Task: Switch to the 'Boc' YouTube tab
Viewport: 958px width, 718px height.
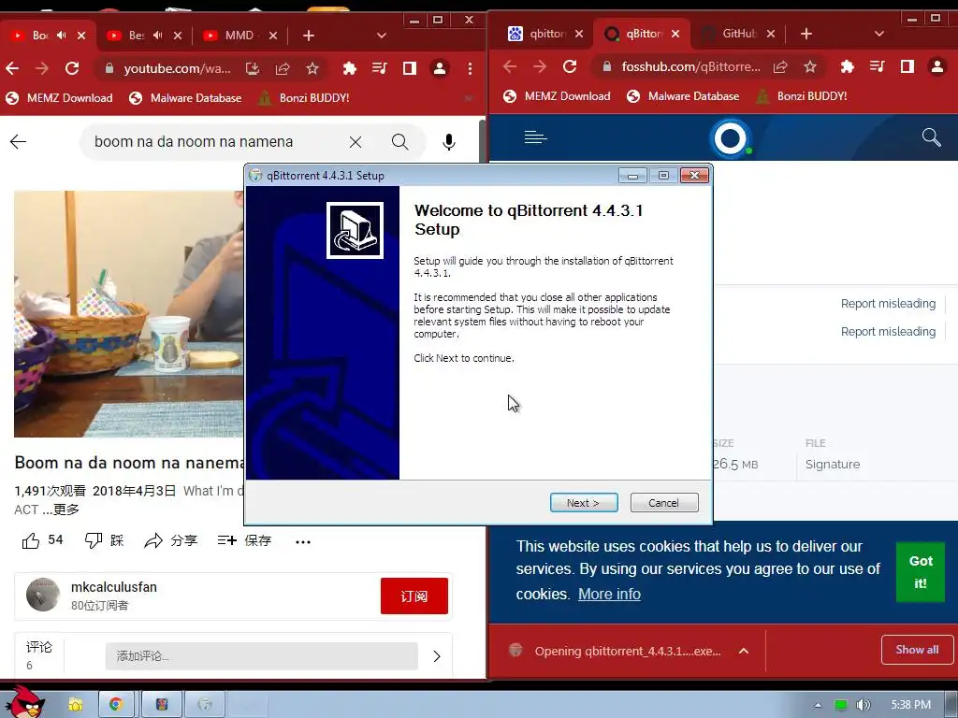Action: click(40, 36)
